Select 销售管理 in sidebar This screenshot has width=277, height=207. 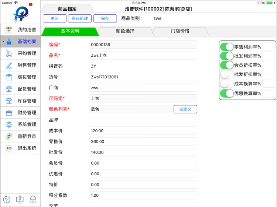tap(20, 65)
